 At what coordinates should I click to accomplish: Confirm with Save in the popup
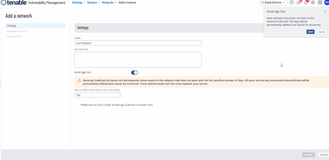310,32
